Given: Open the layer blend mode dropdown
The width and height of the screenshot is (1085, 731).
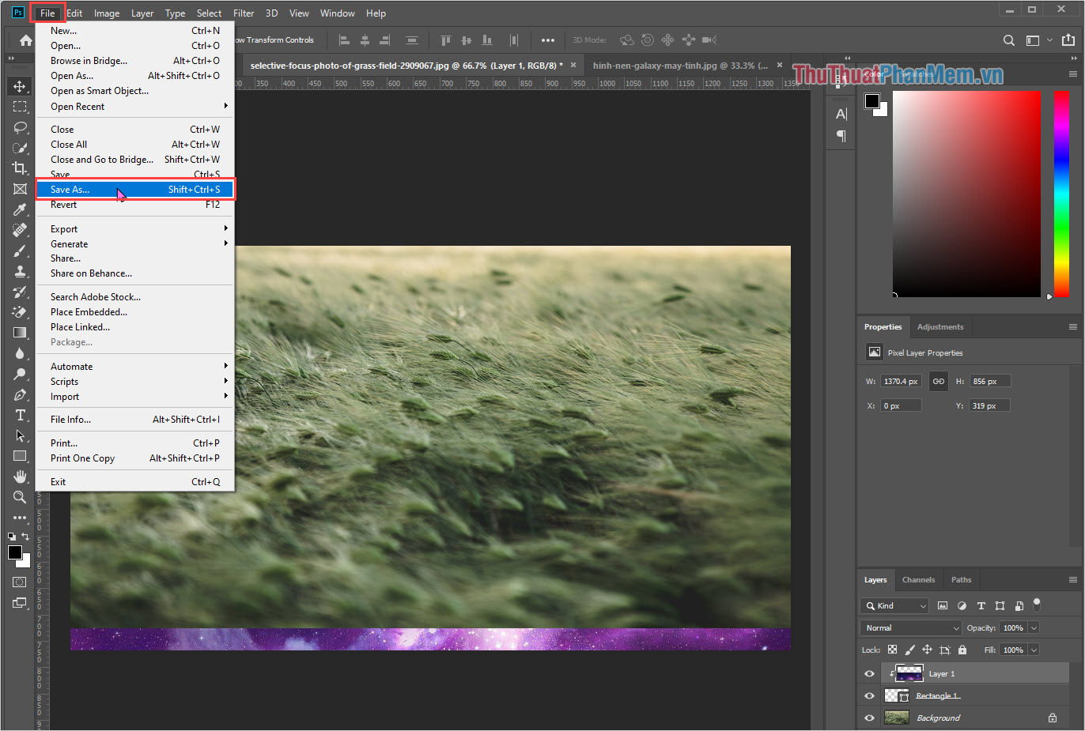Looking at the screenshot, I should point(910,627).
